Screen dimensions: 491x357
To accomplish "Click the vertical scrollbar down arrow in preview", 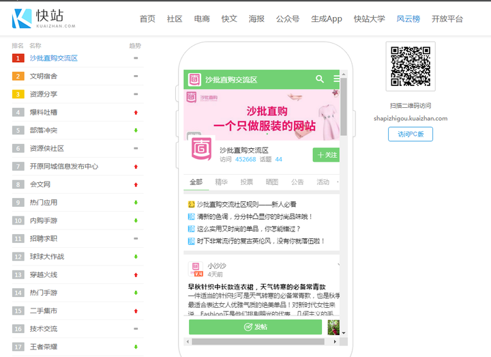I will (344, 333).
